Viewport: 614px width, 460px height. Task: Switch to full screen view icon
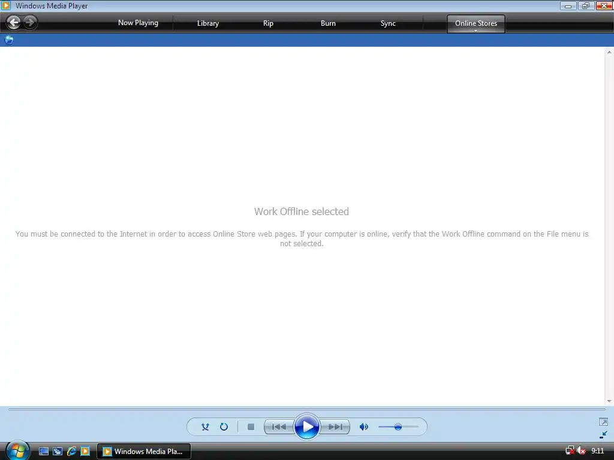[603, 422]
